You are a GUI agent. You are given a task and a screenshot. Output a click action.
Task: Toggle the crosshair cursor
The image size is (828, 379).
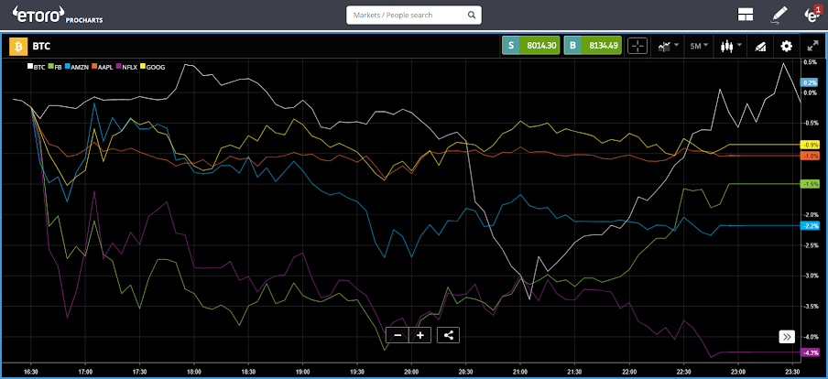point(637,47)
